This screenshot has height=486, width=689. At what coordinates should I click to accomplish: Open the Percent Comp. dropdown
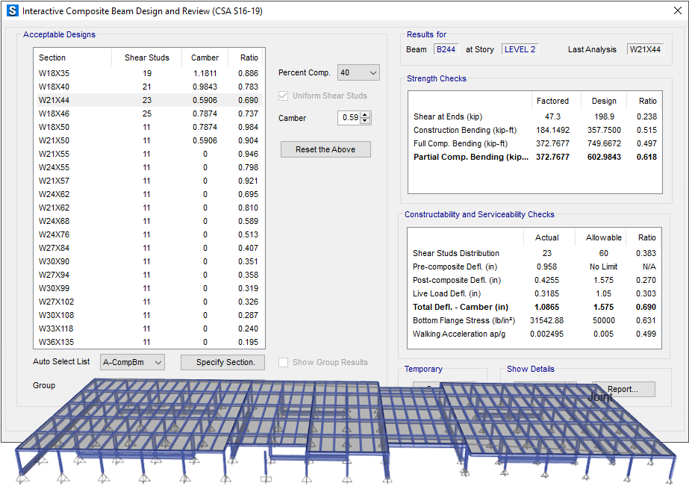(x=358, y=72)
